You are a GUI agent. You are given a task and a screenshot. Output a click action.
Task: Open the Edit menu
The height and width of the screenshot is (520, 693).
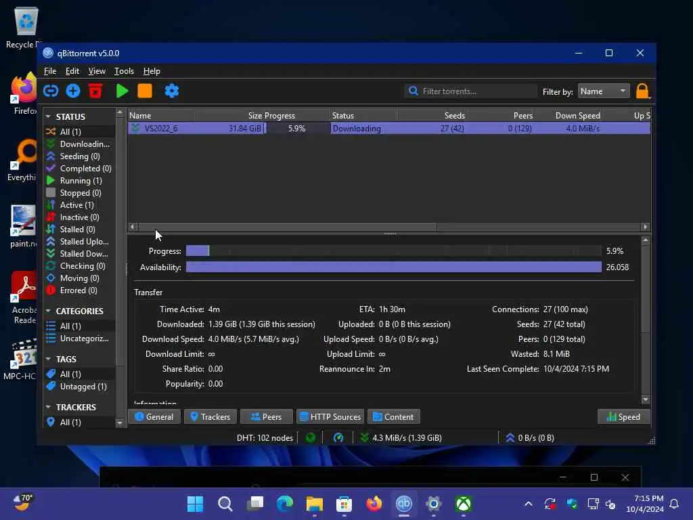tap(72, 71)
